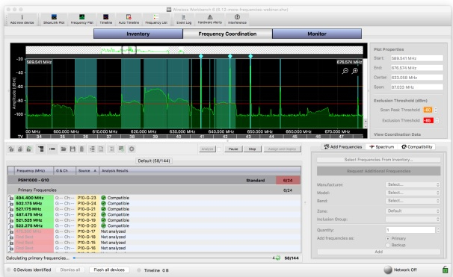Zoom in on the frequency plot
The image size is (453, 277).
[355, 71]
